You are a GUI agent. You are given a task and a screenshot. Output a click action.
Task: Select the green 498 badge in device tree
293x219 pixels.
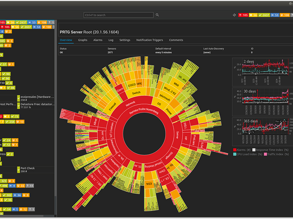[4, 186]
